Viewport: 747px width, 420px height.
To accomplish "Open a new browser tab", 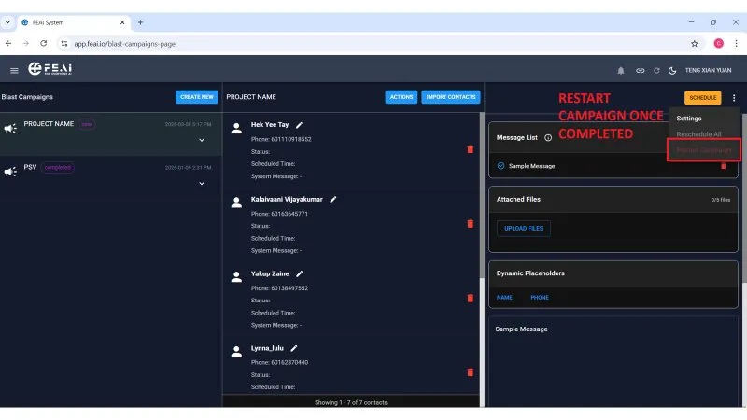I will [140, 22].
